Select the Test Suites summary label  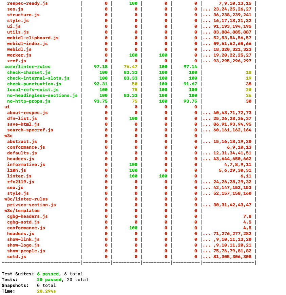pyautogui.click(x=18, y=274)
